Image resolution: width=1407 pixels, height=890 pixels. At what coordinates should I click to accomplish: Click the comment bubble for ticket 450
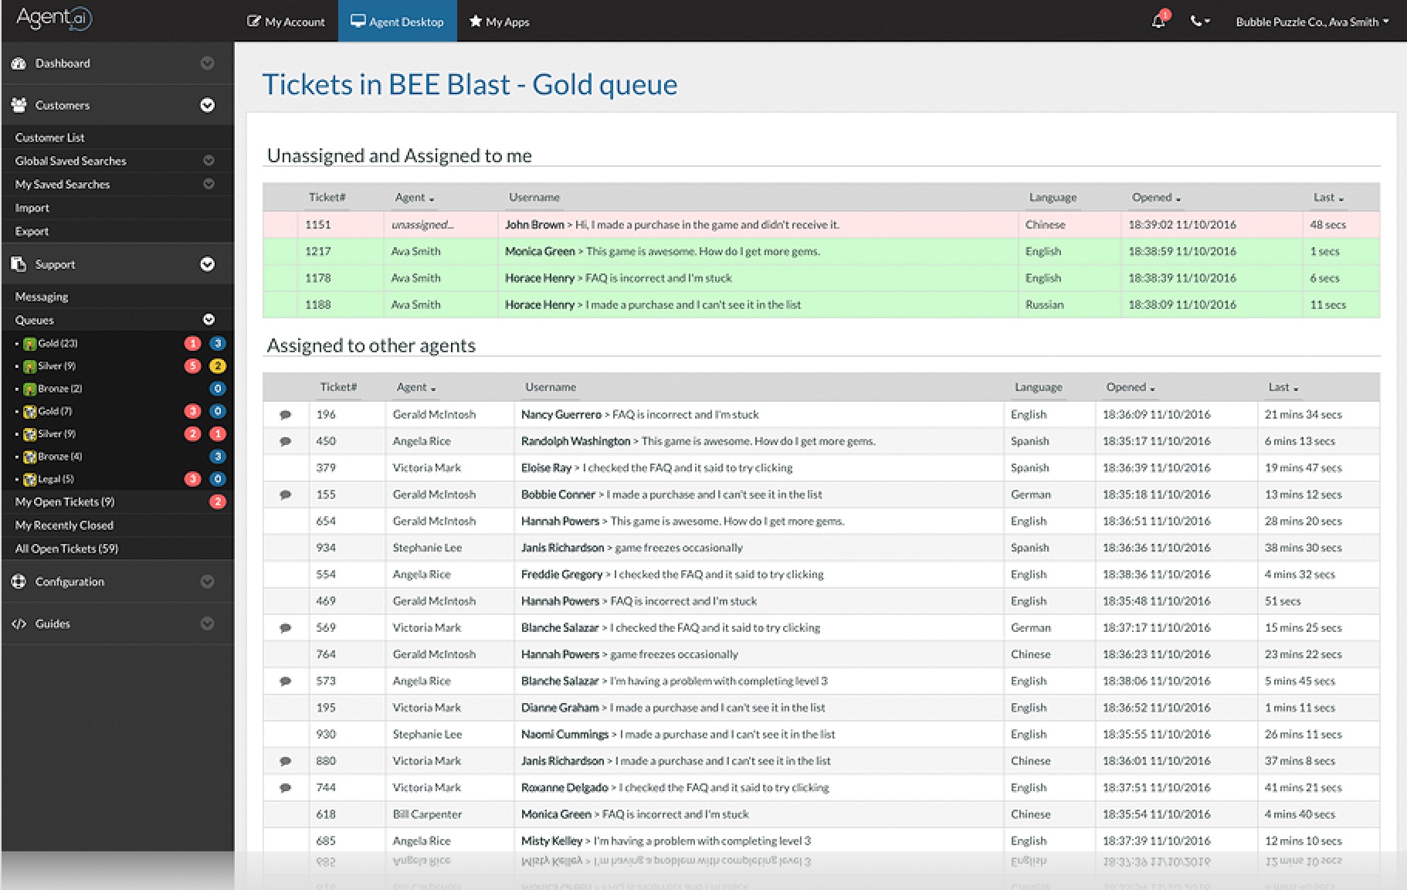[x=285, y=441]
